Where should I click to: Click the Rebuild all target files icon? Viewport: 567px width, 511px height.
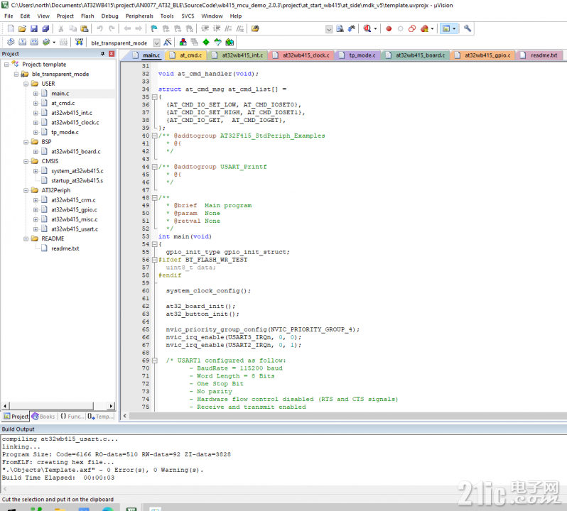(34, 43)
